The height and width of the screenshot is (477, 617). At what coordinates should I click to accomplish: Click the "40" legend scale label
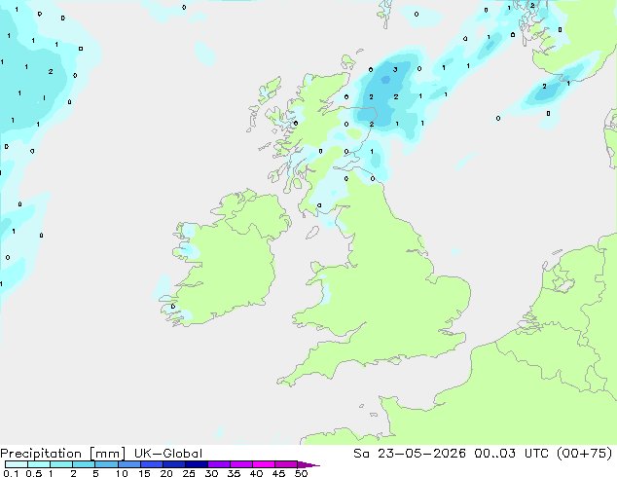(256, 473)
